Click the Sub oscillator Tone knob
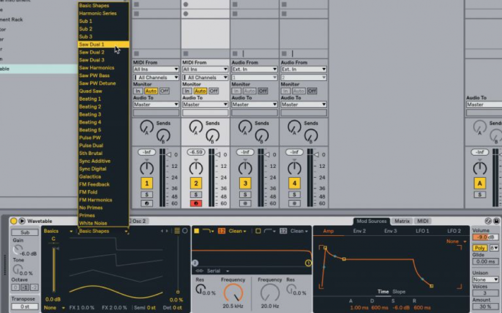 pos(17,270)
